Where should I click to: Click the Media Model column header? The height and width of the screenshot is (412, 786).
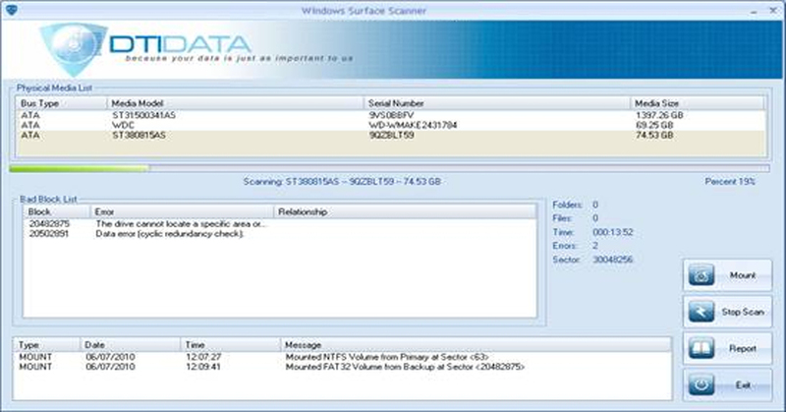pos(235,103)
